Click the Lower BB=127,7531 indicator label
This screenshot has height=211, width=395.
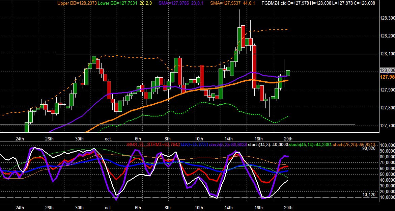pyautogui.click(x=117, y=3)
